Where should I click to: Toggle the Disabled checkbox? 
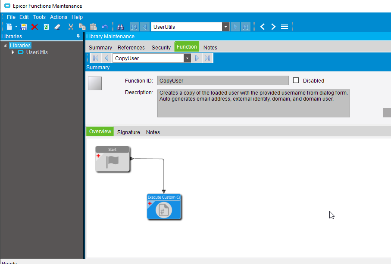(296, 80)
